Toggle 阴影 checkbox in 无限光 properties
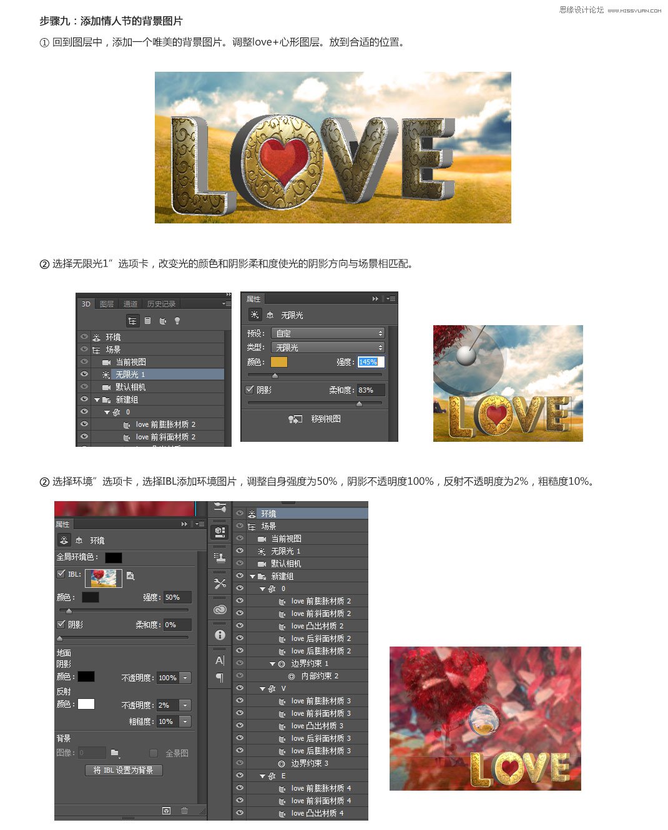The width and height of the screenshot is (668, 830). [250, 390]
